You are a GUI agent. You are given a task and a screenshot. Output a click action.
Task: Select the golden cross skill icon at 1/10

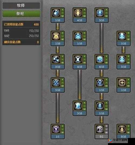tap(122, 83)
